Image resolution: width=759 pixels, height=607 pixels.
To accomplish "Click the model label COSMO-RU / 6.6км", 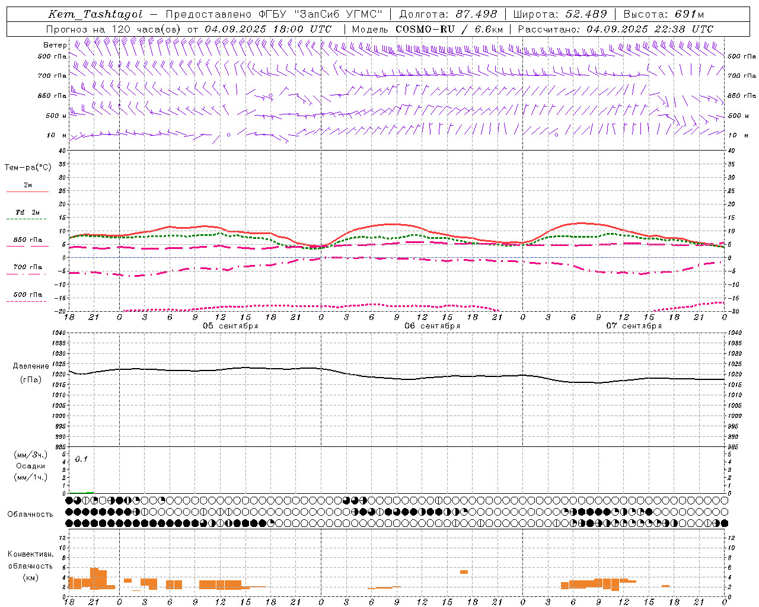I will click(x=449, y=29).
